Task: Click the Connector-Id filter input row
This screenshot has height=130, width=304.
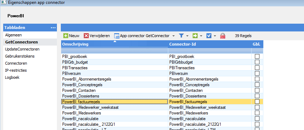Action: [210, 51]
